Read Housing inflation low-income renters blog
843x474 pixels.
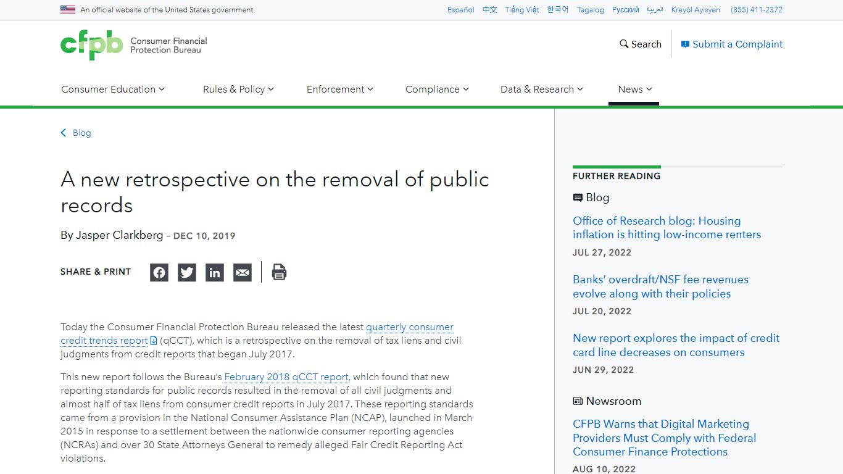tap(667, 228)
